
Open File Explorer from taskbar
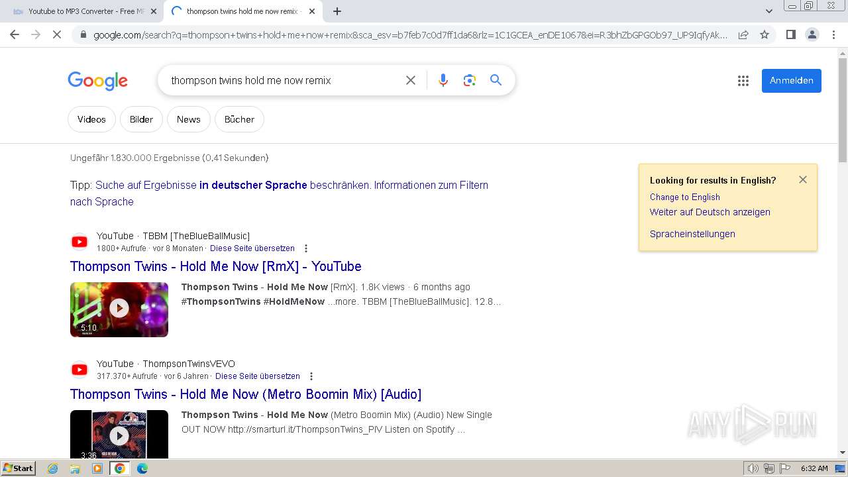75,468
